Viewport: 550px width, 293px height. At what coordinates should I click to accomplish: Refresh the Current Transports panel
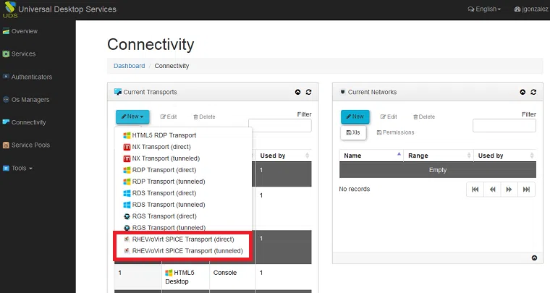point(309,93)
